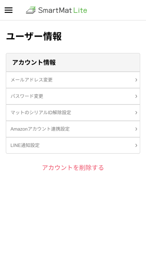Click the chevron on Amazonアカウント連携設定 row
Image resolution: width=146 pixels, height=260 pixels.
tap(136, 129)
